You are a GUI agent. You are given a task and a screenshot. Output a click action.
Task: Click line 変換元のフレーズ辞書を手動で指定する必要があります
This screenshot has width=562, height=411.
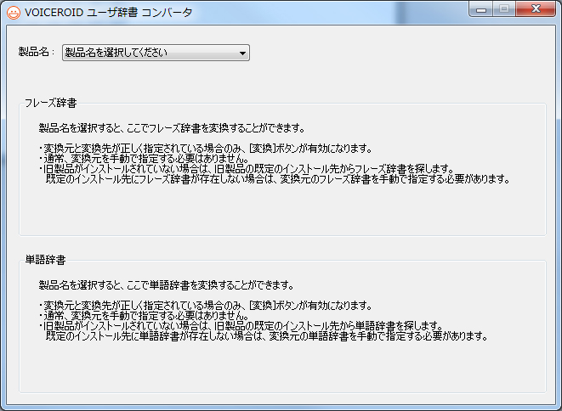tap(395, 178)
